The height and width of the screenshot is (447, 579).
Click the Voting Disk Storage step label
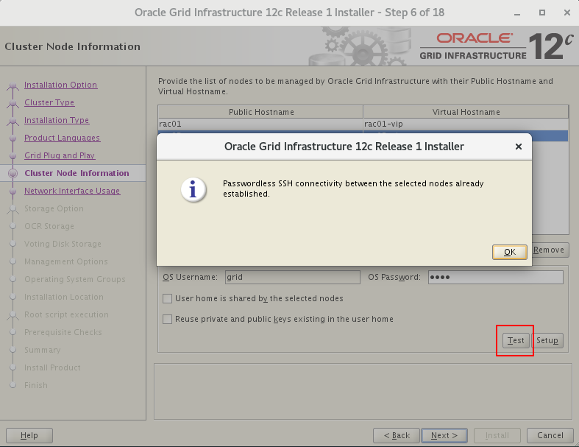[63, 244]
